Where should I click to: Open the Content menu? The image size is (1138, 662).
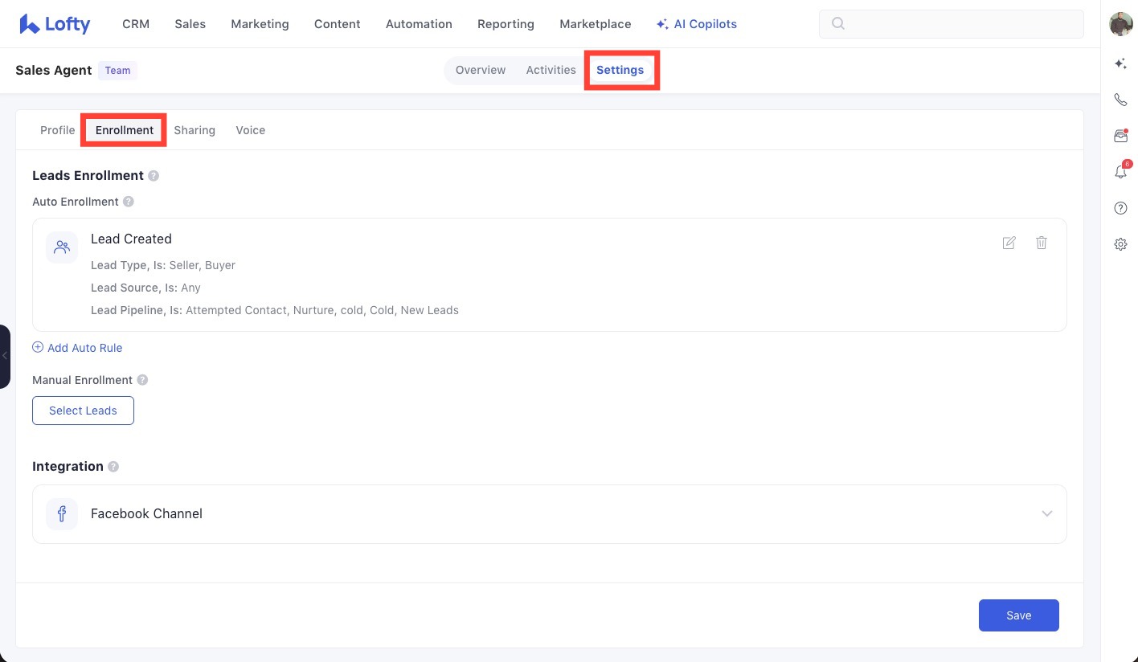pos(338,24)
